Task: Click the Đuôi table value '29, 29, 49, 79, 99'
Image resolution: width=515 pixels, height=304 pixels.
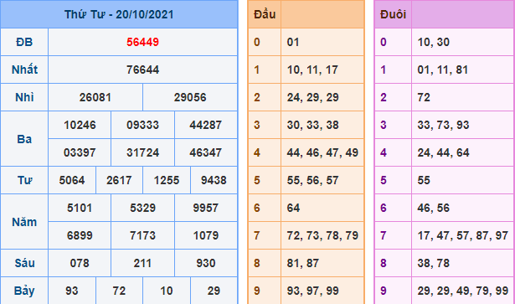Action: click(463, 291)
